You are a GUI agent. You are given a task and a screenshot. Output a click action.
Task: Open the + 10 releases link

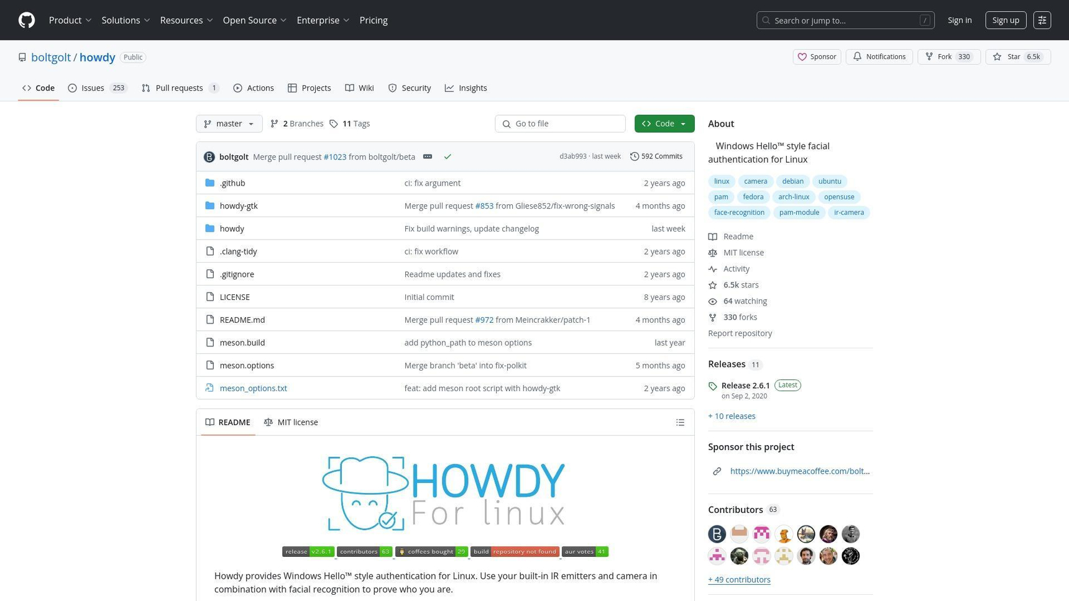pyautogui.click(x=732, y=416)
